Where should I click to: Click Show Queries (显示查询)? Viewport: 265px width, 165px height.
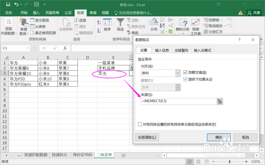40,20
